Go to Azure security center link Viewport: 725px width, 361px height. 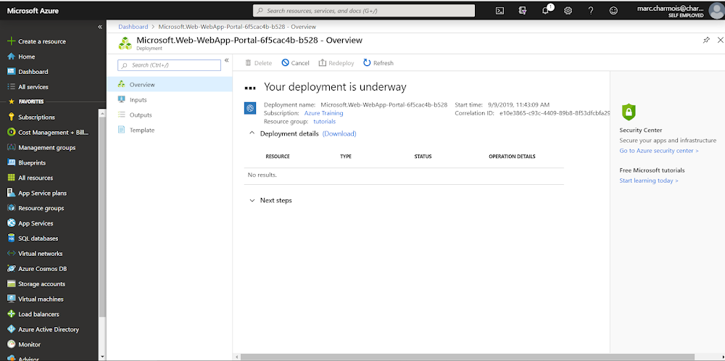pyautogui.click(x=659, y=151)
